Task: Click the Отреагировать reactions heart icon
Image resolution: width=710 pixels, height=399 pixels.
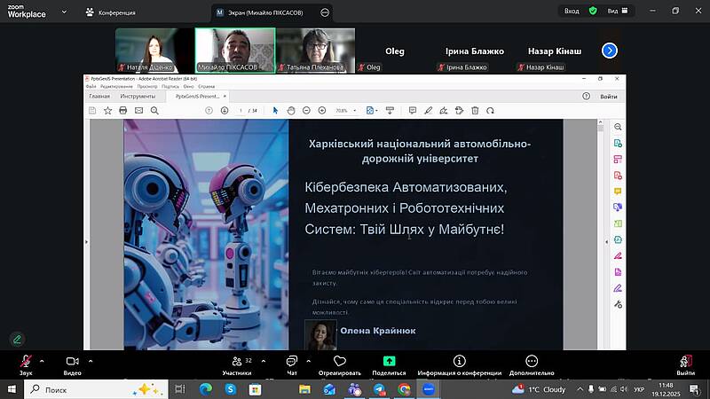Action: click(x=338, y=363)
